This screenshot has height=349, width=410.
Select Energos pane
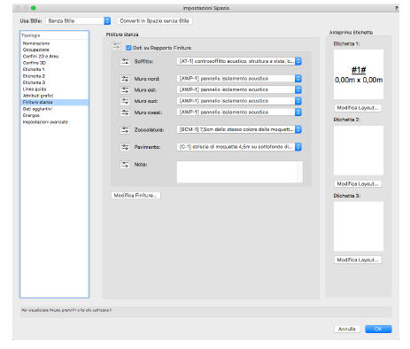coord(54,115)
